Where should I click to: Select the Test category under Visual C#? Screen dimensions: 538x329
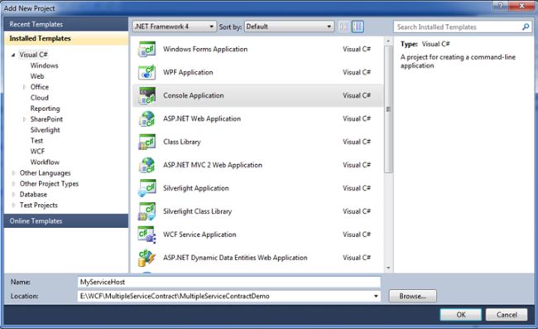[36, 141]
